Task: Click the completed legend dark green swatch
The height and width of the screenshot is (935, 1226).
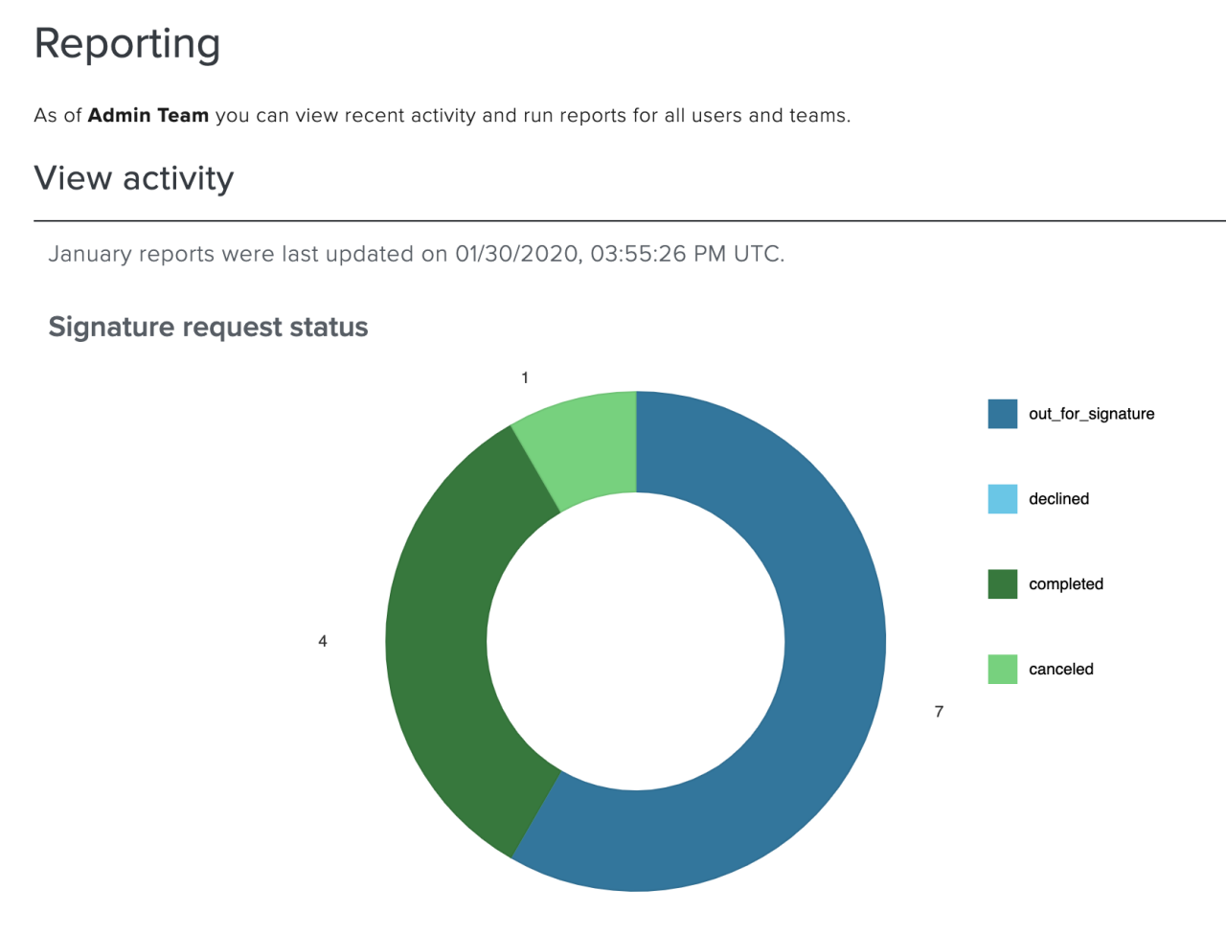Action: coord(1002,584)
